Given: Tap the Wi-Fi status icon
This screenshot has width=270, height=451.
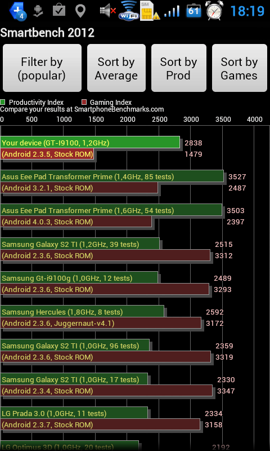Looking at the screenshot, I should (x=129, y=10).
